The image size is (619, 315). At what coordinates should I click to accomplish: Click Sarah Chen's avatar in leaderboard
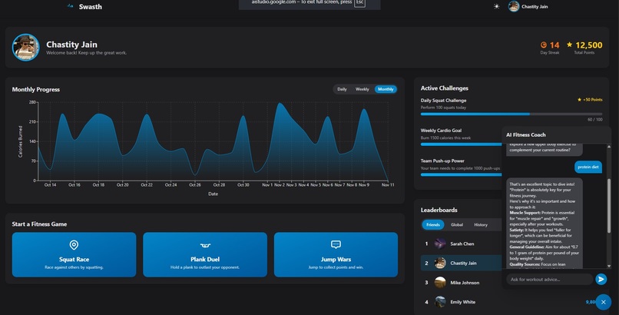pos(440,244)
